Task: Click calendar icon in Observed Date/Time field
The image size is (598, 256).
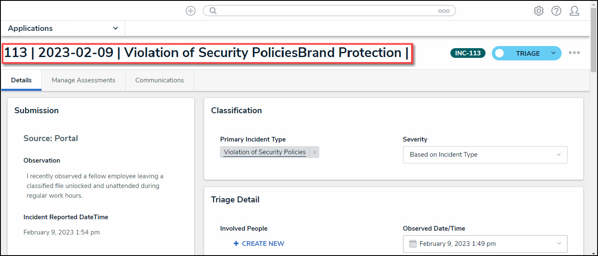Action: (x=413, y=244)
